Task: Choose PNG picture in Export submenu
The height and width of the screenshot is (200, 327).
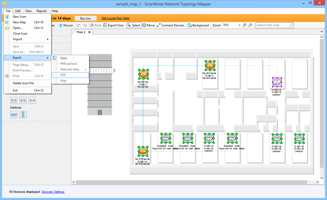Action: [70, 64]
